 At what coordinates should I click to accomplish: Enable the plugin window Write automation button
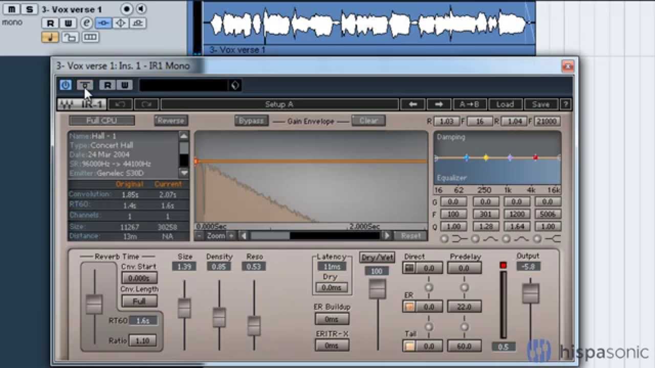point(124,85)
